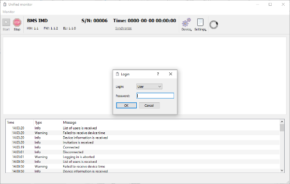Click the Start play icon
This screenshot has height=184, width=290.
pyautogui.click(x=6, y=22)
